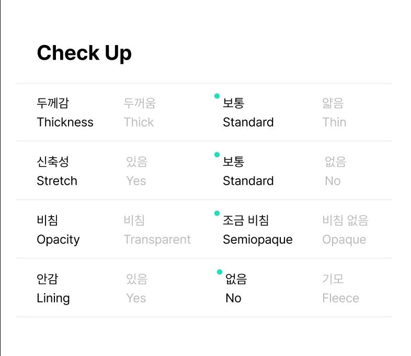
Task: Click the Opacity row label
Action: point(58,230)
